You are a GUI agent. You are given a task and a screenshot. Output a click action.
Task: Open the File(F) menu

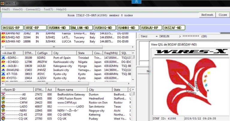click(6, 9)
